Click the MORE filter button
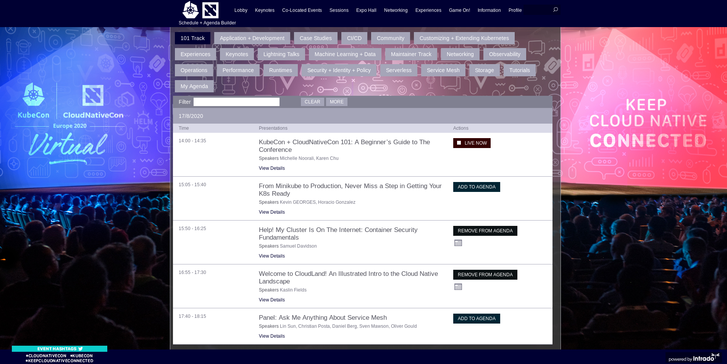Image resolution: width=727 pixels, height=364 pixels. (x=337, y=102)
